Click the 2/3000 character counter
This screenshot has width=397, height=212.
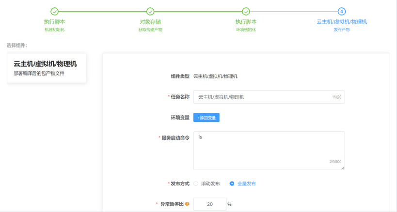click(335, 162)
